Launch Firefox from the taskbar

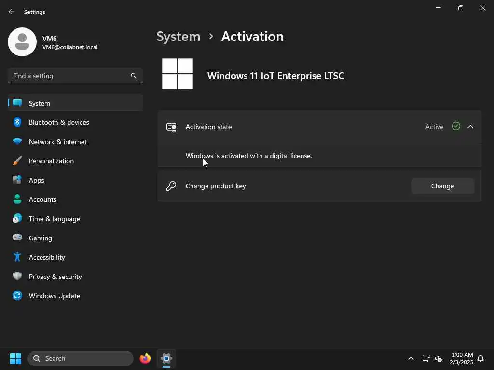click(145, 358)
